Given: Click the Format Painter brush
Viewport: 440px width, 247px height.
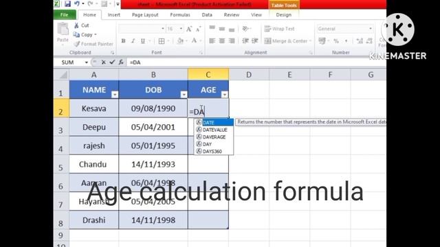Looking at the screenshot, I should (93, 44).
